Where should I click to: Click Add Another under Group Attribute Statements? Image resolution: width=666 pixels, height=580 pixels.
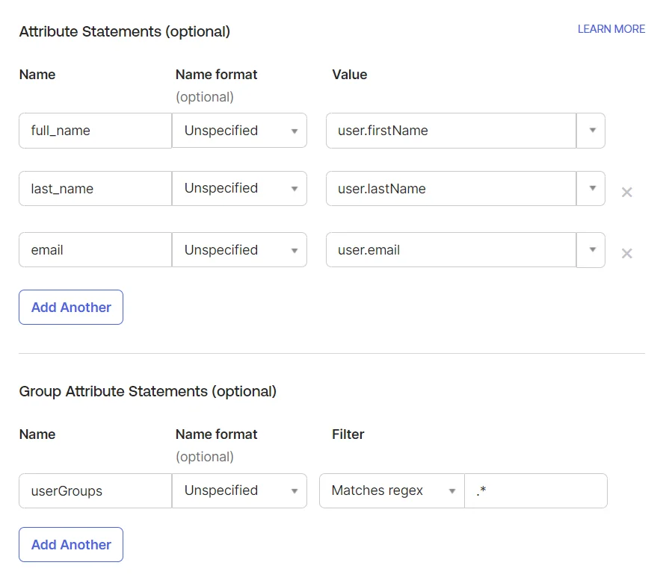[70, 544]
